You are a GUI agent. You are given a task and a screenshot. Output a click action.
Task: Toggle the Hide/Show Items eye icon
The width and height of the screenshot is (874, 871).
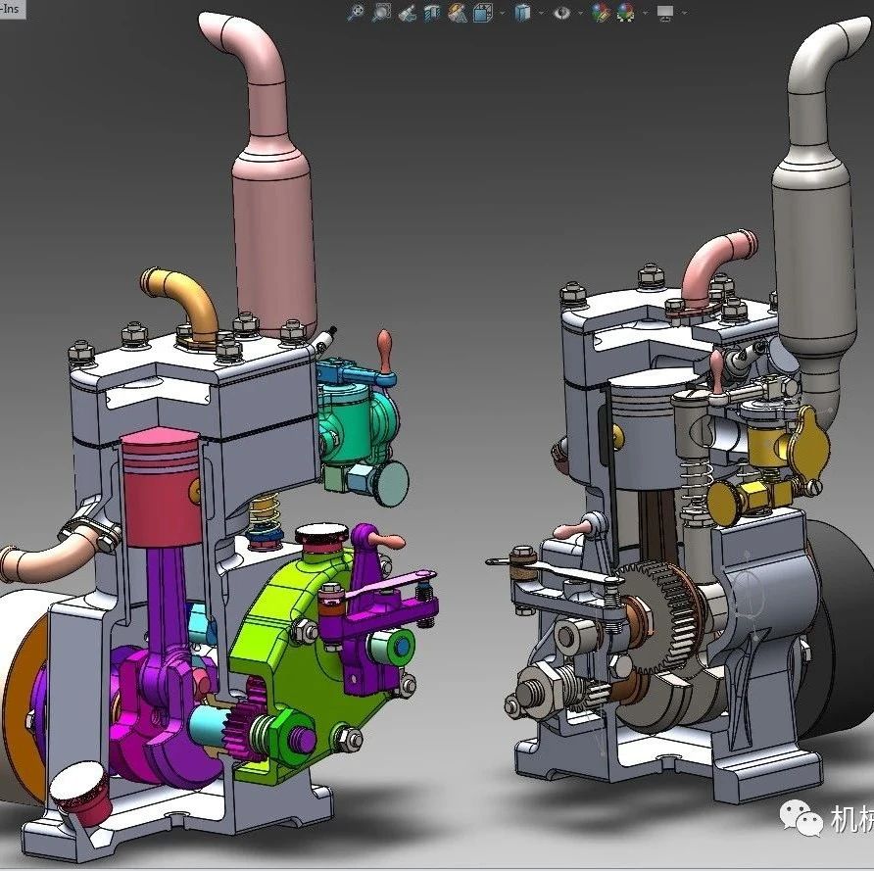coord(561,13)
